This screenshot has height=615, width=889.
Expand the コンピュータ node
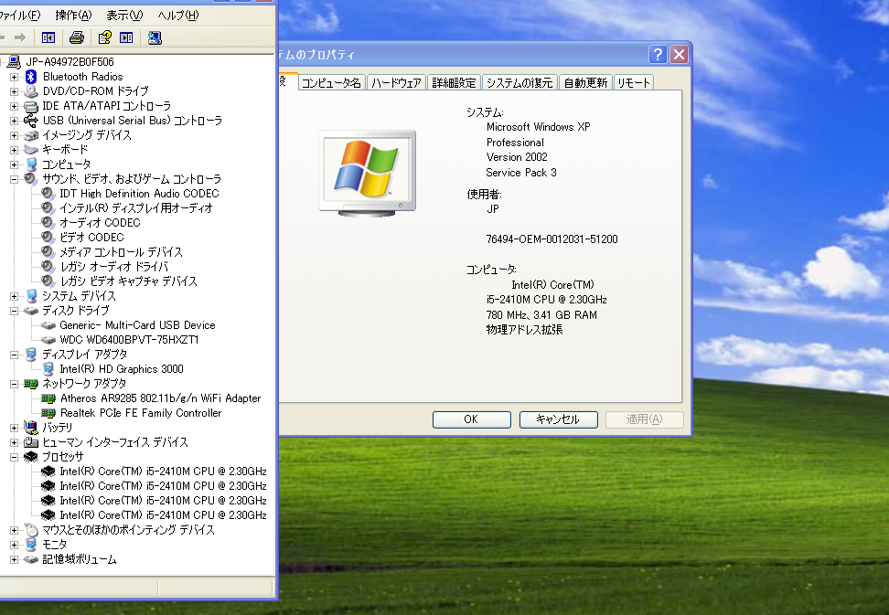(14, 164)
